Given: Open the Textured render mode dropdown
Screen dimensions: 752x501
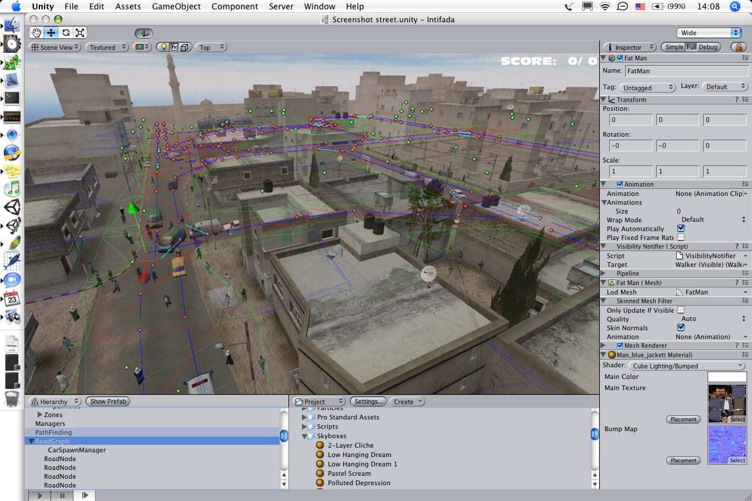Looking at the screenshot, I should [108, 48].
